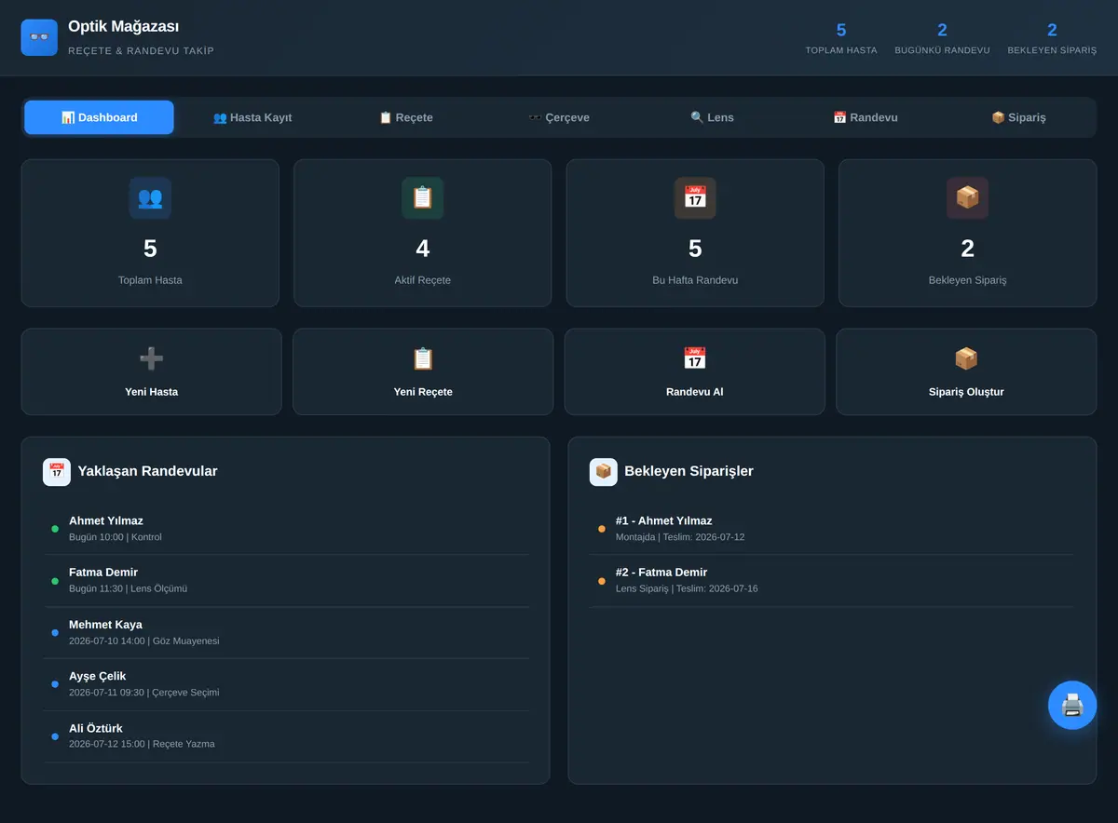
Task: Click the Yeni Hasta button label
Action: point(151,392)
